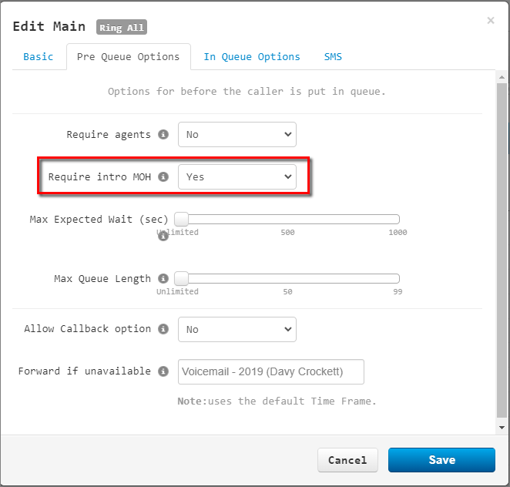The width and height of the screenshot is (510, 487).
Task: Select the Pre Queue Options tab
Action: tap(129, 56)
